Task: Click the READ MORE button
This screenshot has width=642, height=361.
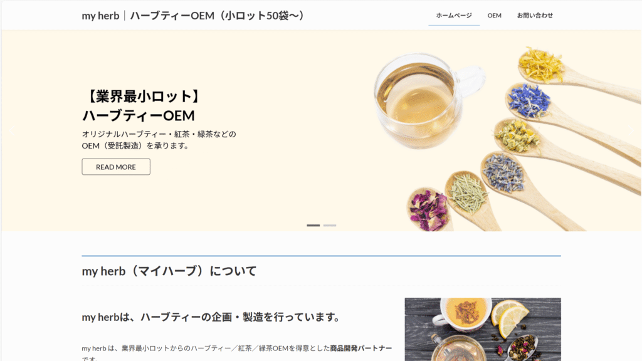Action: coord(116,167)
